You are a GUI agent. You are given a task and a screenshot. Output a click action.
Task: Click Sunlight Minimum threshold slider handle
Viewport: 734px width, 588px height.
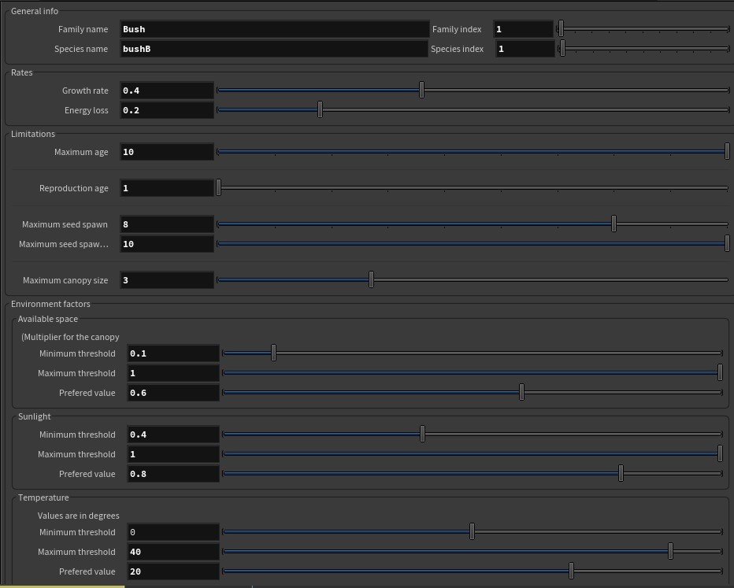423,434
